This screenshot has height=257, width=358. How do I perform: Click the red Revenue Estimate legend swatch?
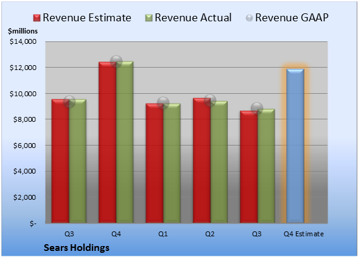tap(37, 18)
